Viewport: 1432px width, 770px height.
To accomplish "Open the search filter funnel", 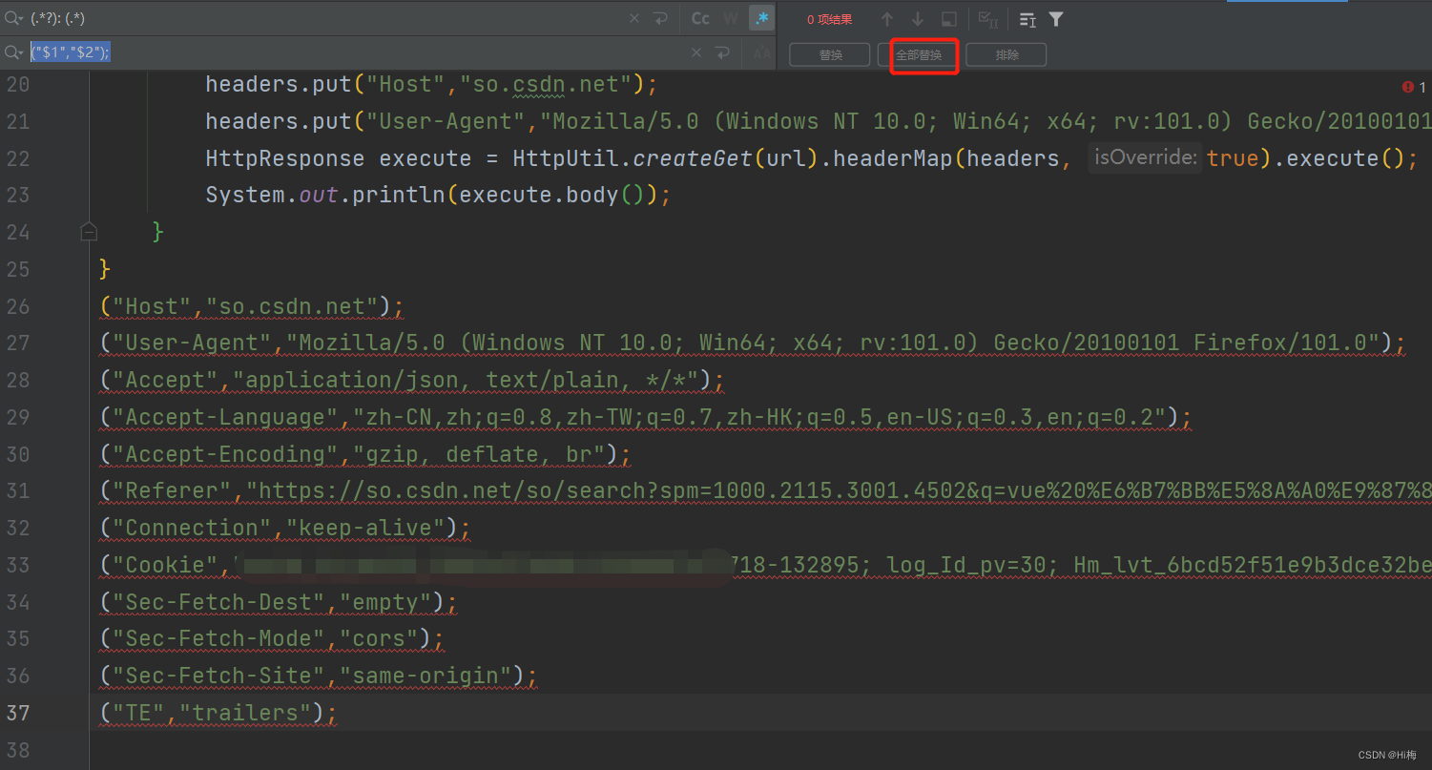I will (x=1056, y=19).
